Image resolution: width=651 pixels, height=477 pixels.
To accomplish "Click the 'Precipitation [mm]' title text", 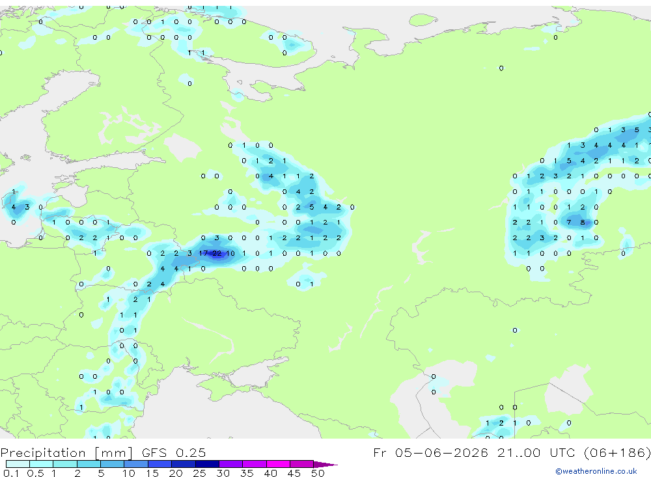I will click(67, 453).
